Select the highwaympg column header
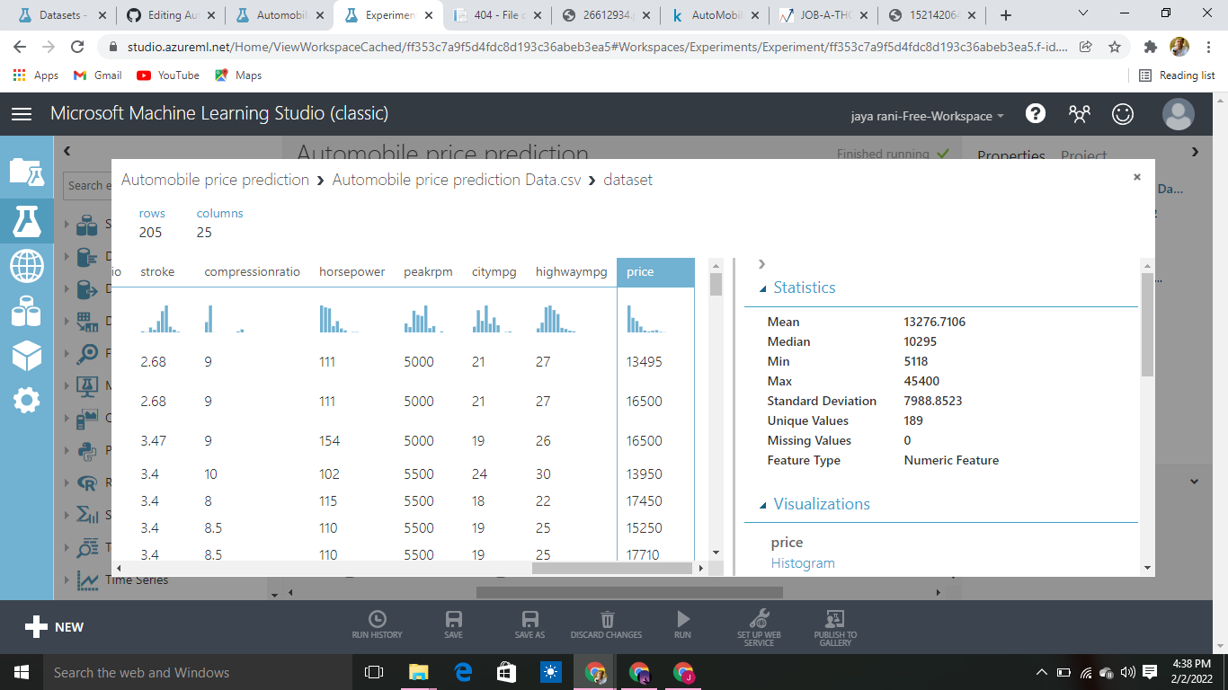The height and width of the screenshot is (690, 1228). click(x=571, y=271)
